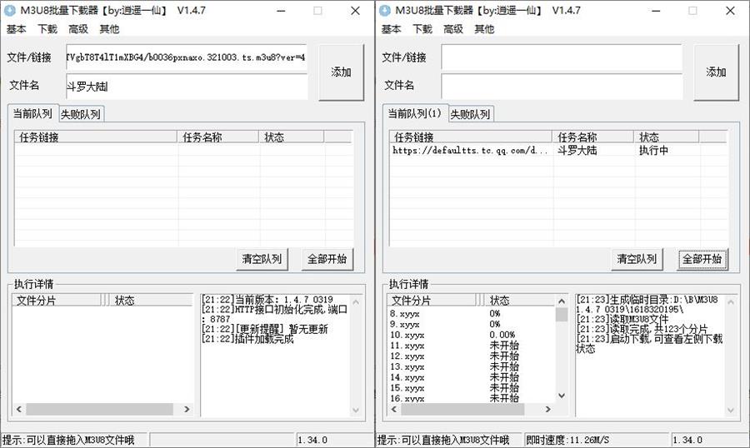Viewport: 750px width, 448px height.
Task: Sort by 任务名称 column in right window
Action: (593, 137)
